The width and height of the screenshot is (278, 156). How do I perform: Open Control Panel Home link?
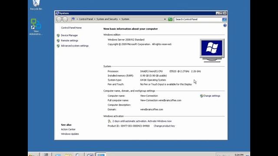click(71, 28)
